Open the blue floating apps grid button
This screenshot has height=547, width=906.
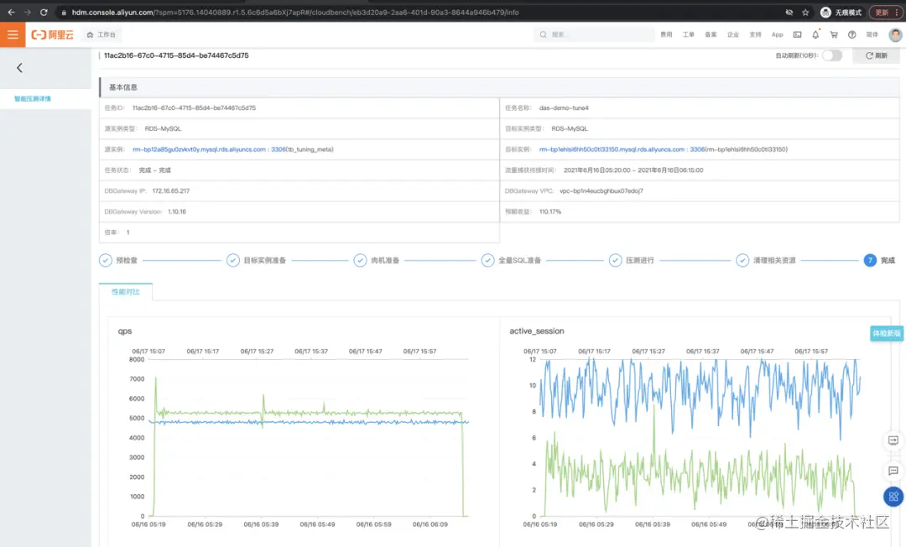893,496
